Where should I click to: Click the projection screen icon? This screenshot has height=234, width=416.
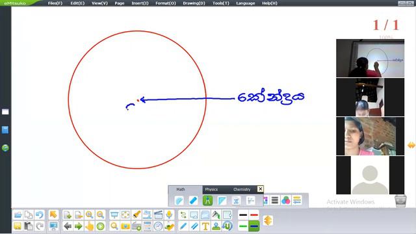coord(114,214)
